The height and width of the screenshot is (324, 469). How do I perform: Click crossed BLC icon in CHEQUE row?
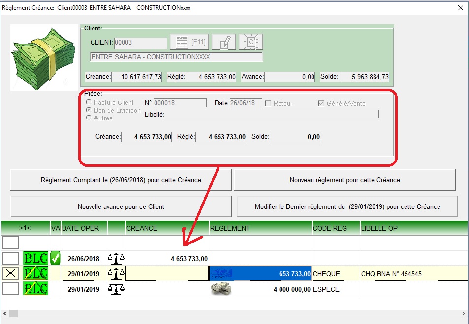coord(35,273)
